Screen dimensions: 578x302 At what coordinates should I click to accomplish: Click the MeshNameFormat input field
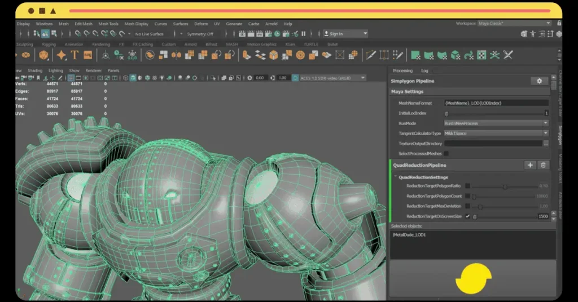[x=496, y=103]
